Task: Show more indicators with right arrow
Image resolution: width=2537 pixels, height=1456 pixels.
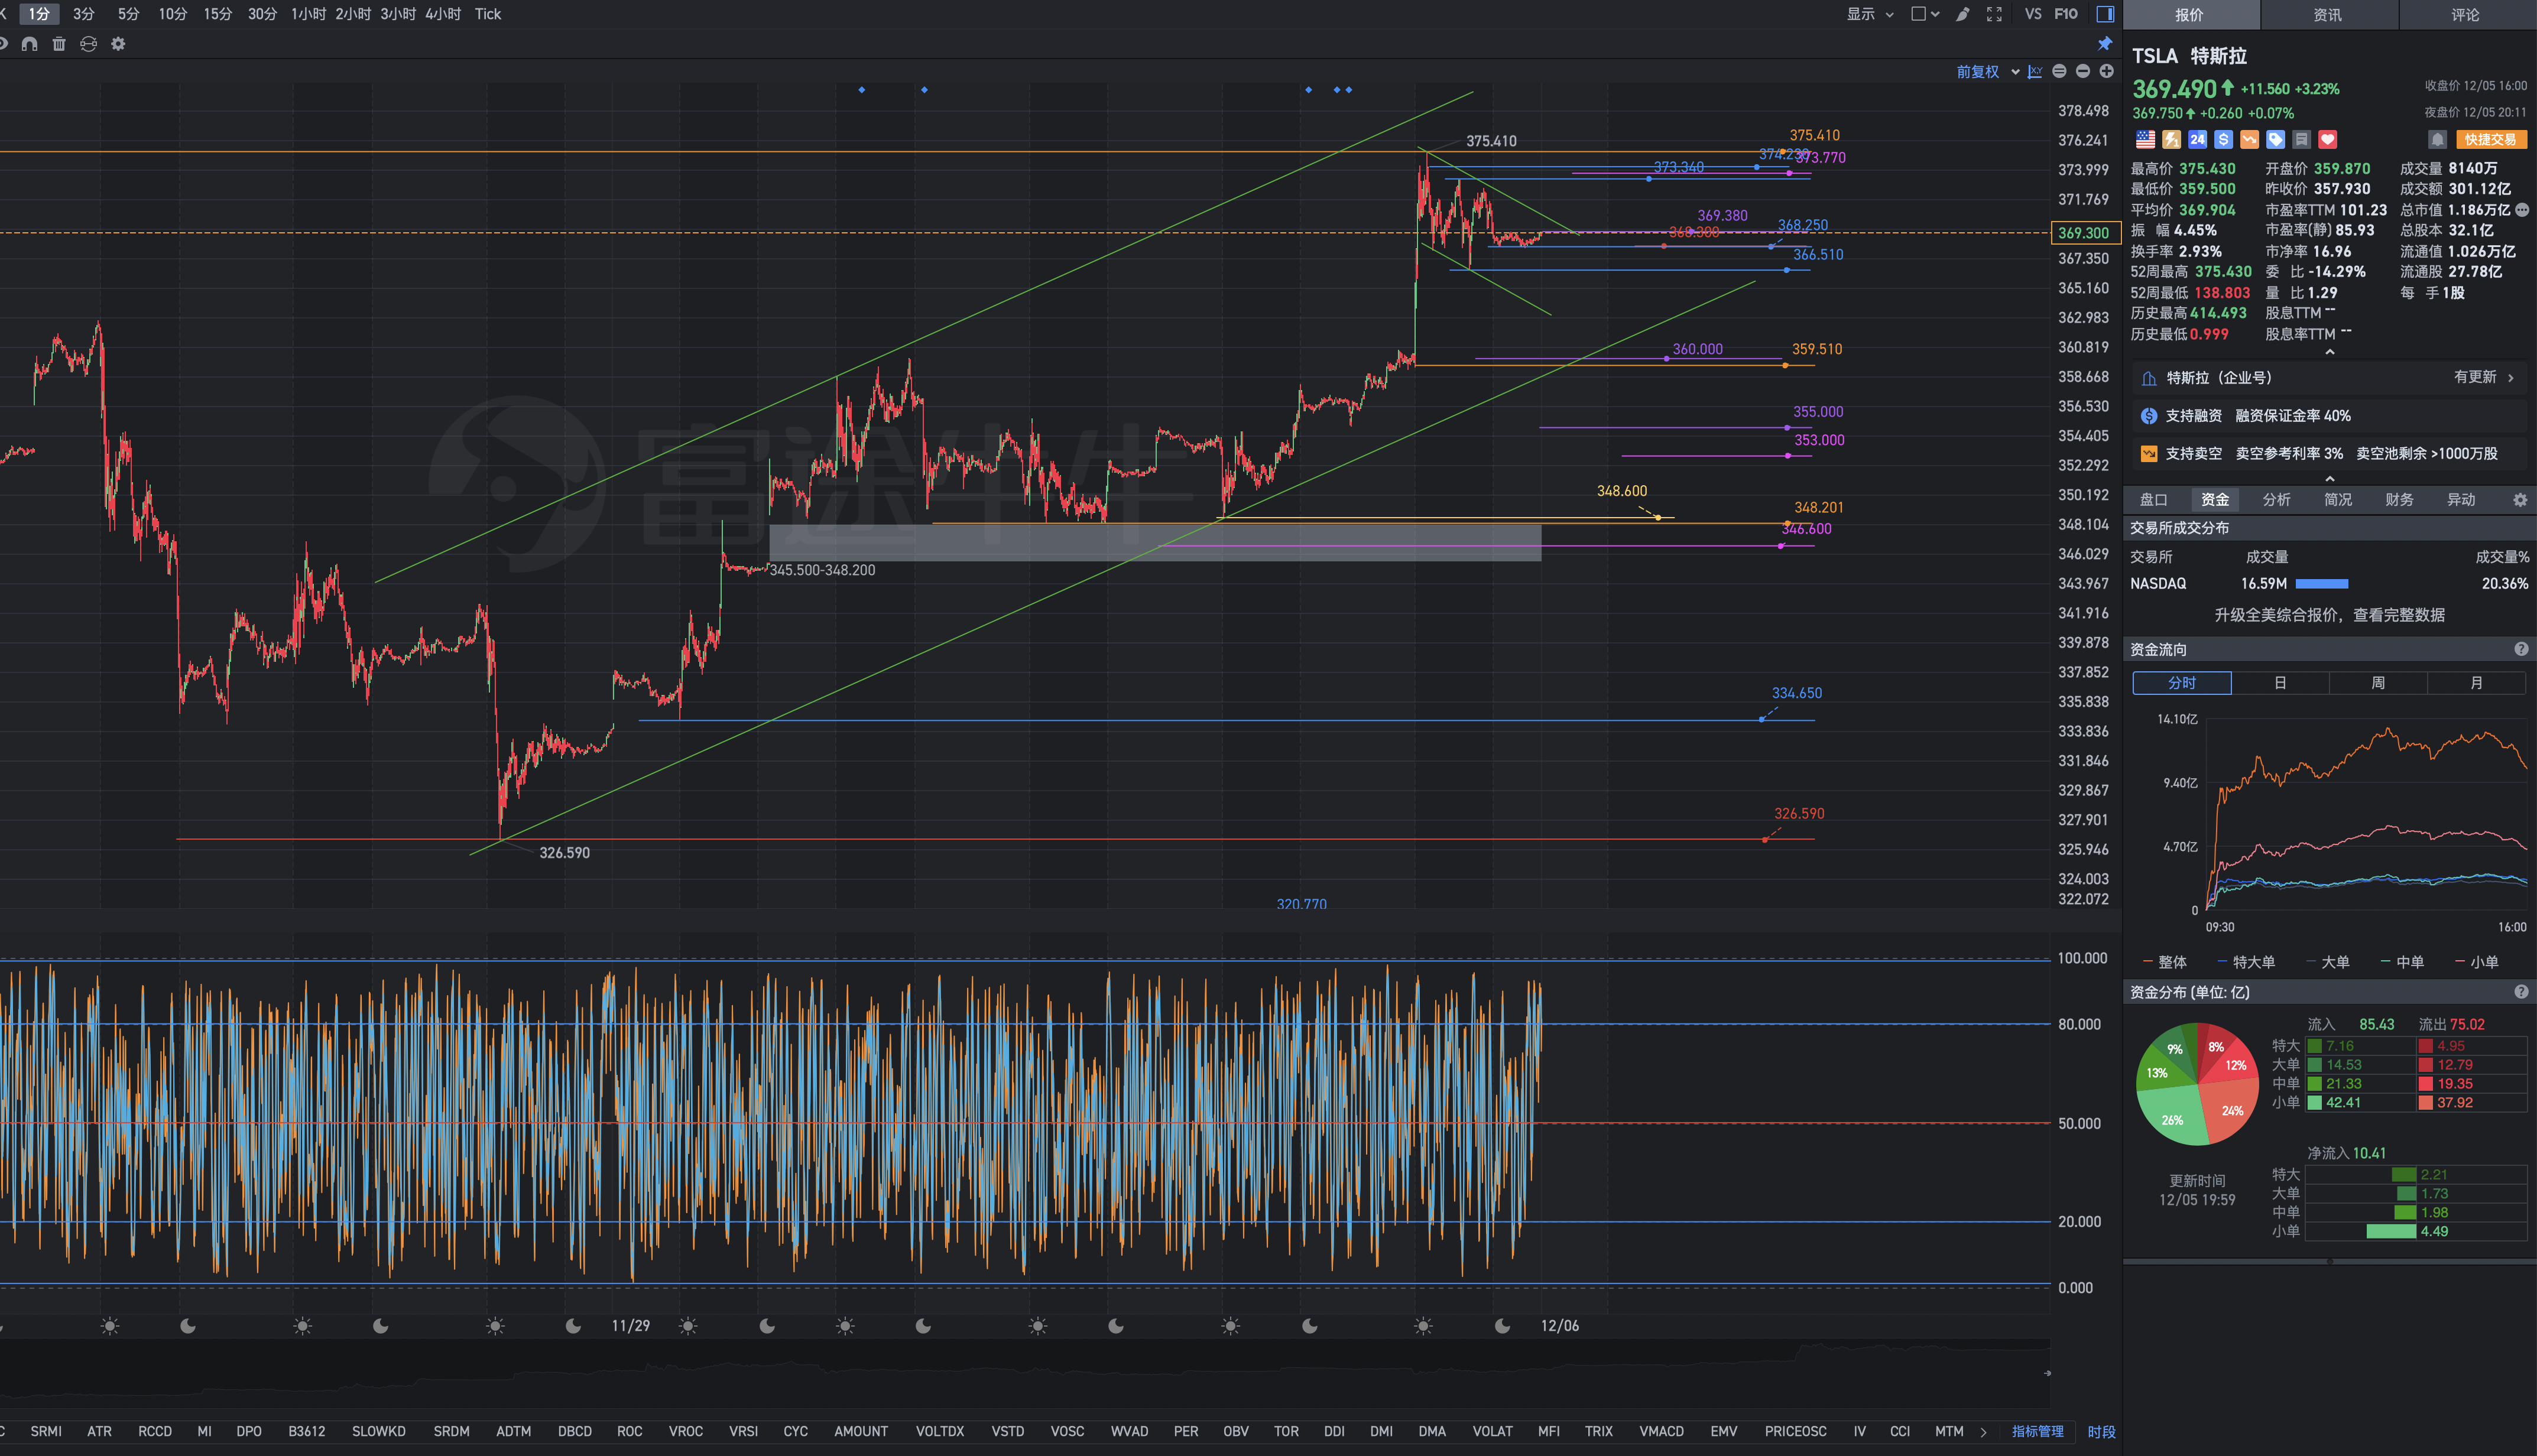Action: (x=1983, y=1432)
